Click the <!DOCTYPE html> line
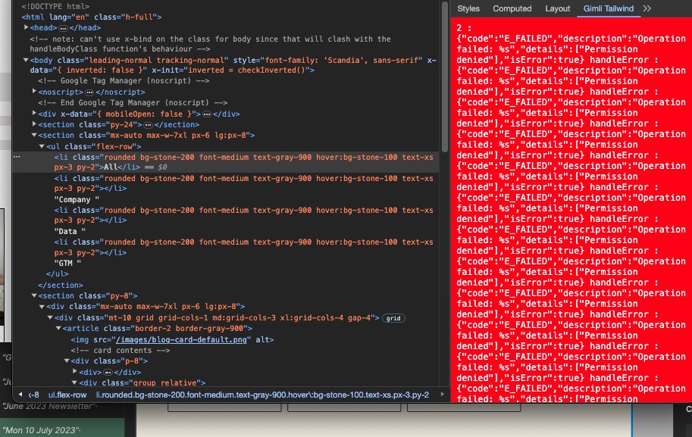Viewport: 692px width, 437px height. coord(55,7)
